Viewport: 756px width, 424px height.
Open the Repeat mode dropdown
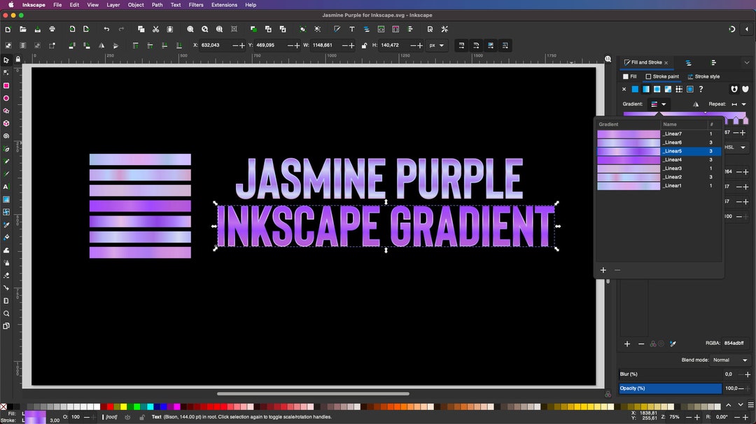click(744, 104)
